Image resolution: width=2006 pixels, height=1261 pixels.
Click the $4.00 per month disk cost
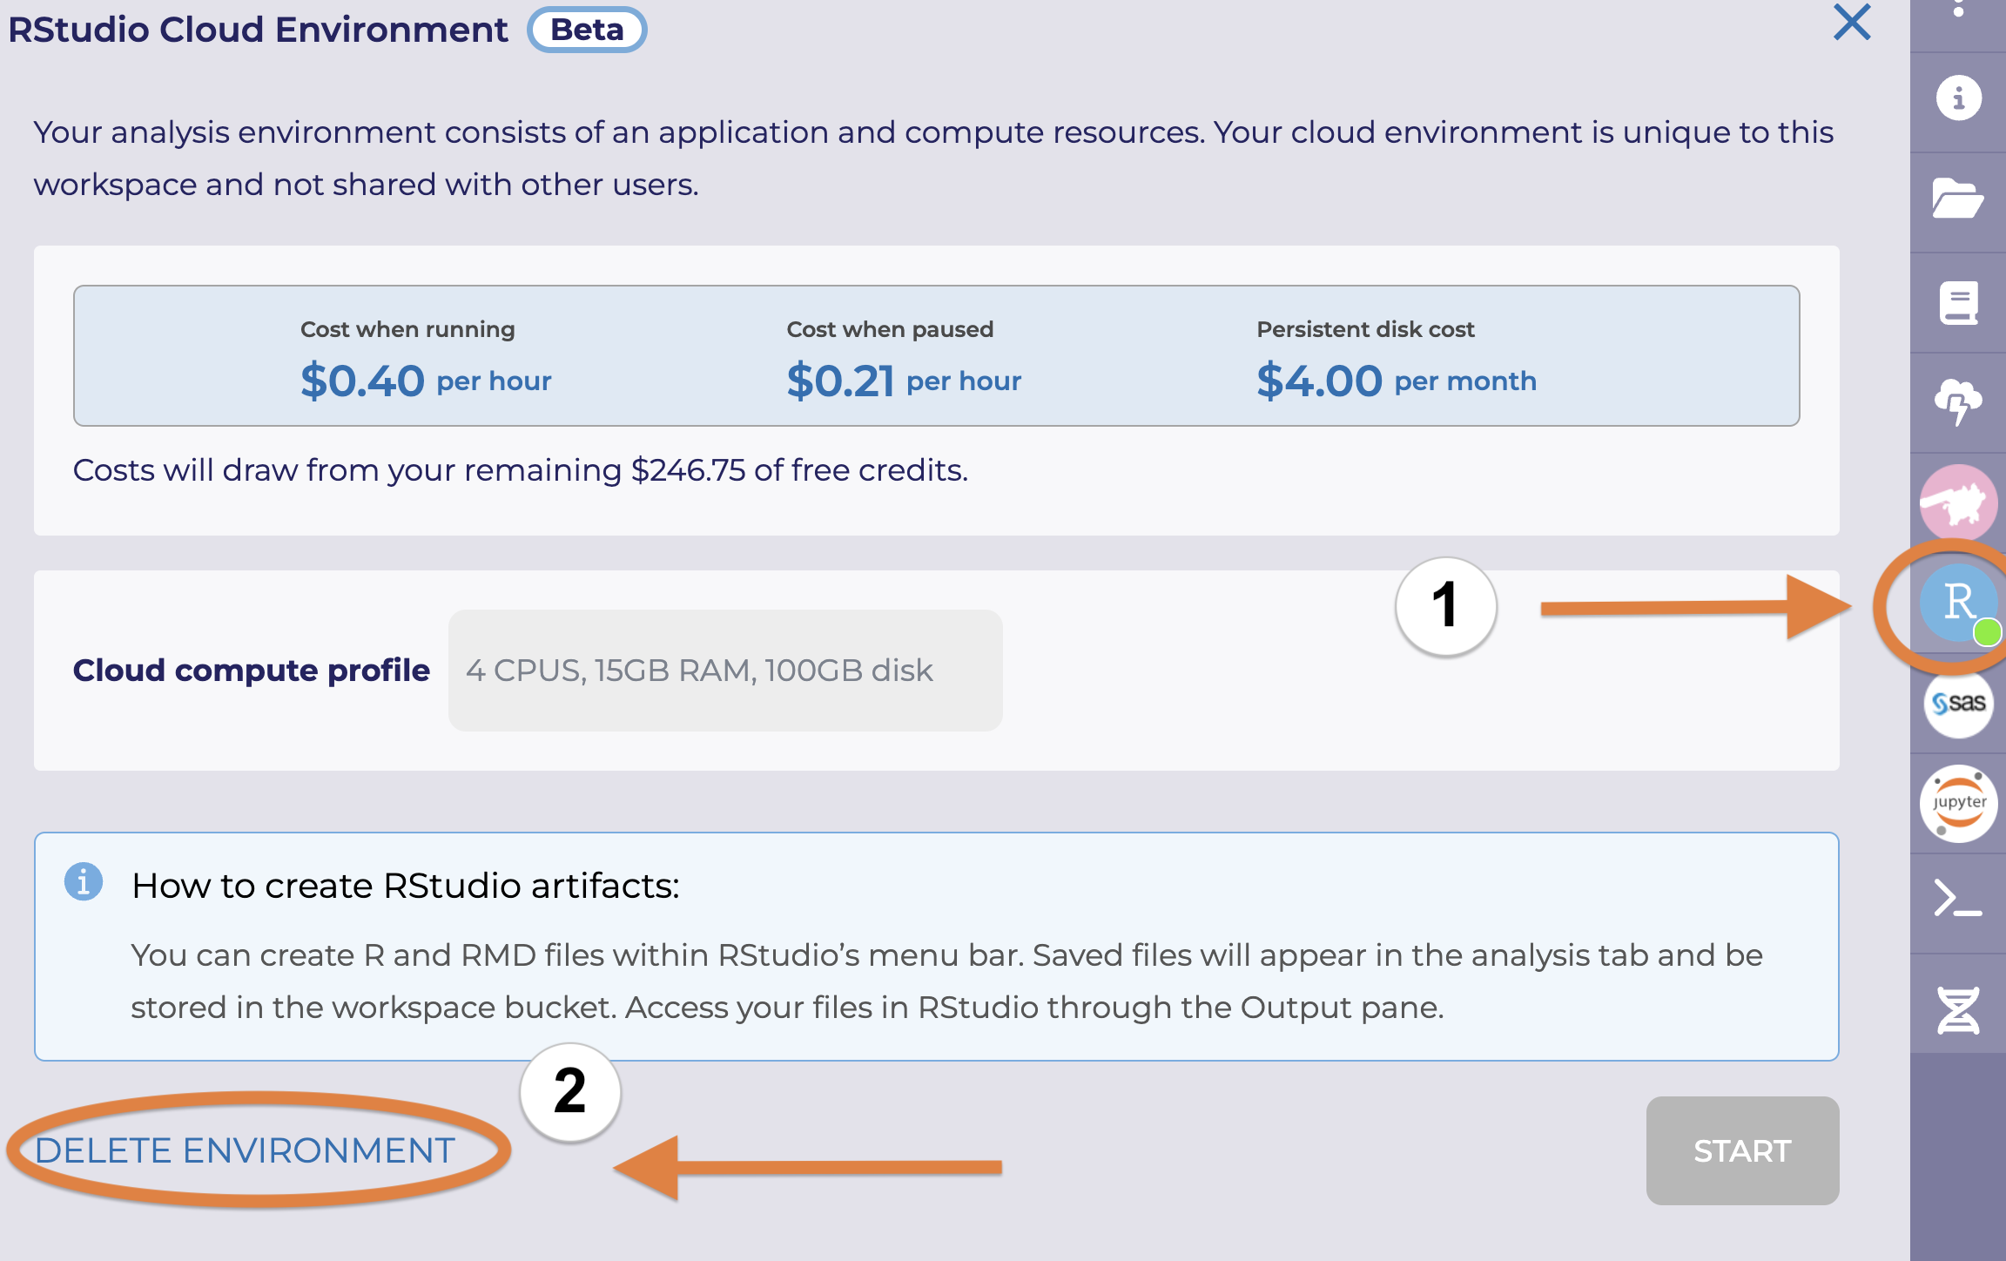[1397, 381]
